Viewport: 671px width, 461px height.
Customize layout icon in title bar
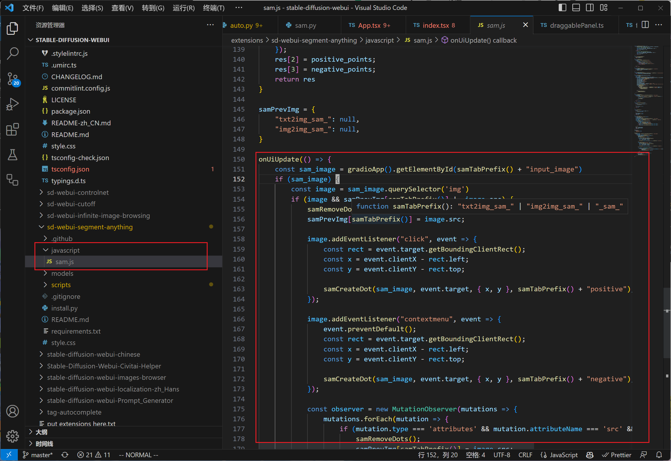pos(604,8)
